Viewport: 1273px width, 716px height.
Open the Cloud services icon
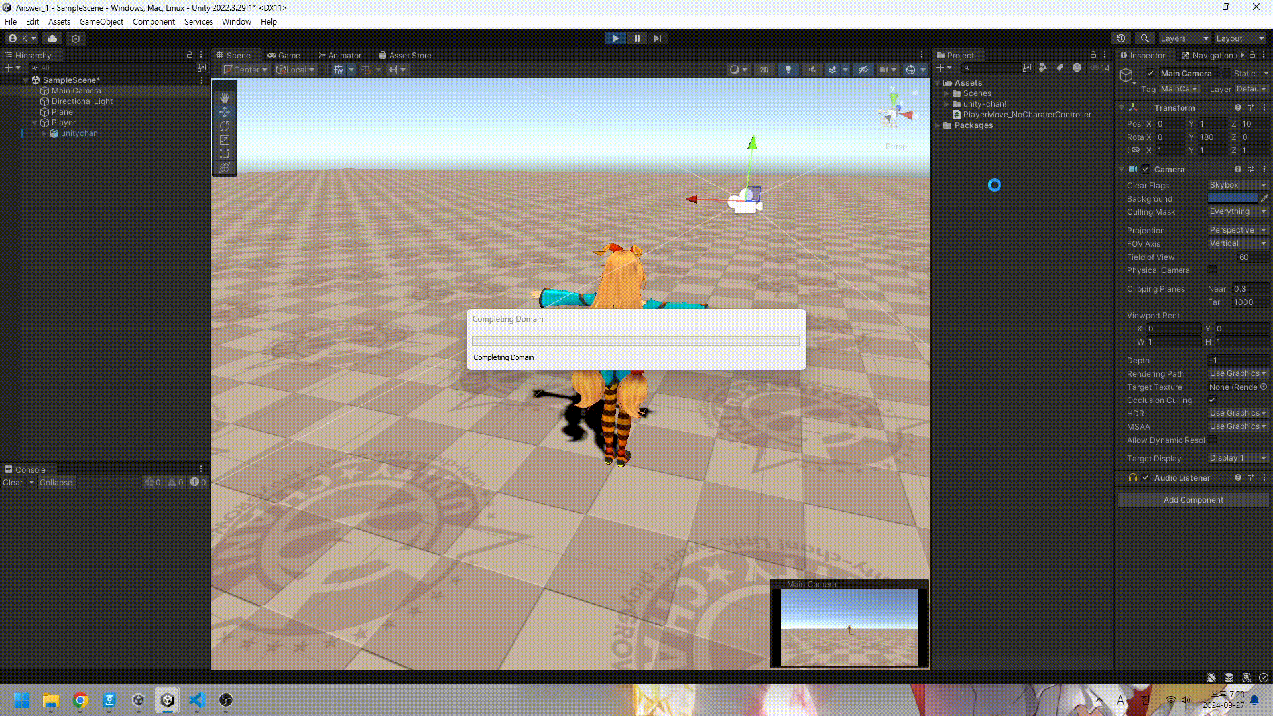(52, 38)
